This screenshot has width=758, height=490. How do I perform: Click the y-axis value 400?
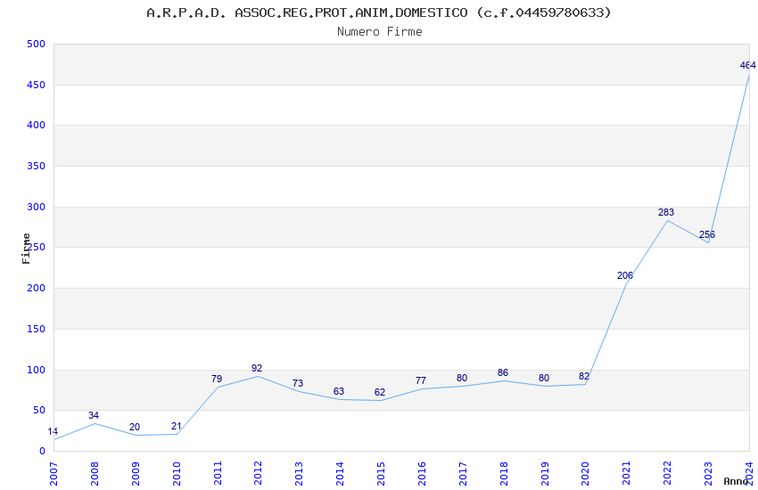36,126
